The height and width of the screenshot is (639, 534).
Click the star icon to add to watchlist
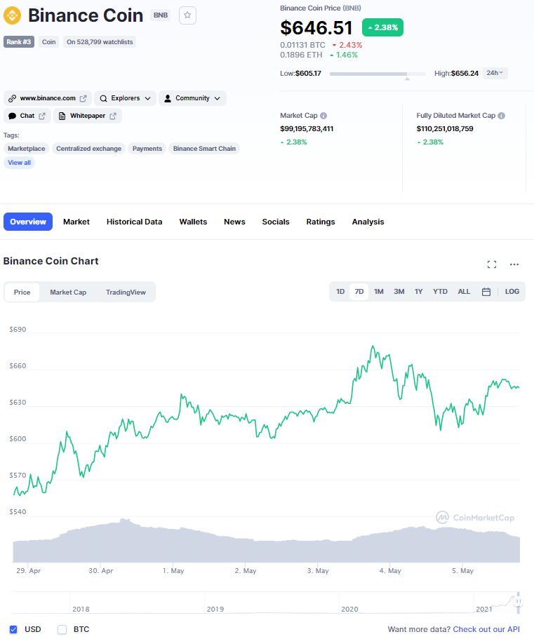[x=187, y=15]
